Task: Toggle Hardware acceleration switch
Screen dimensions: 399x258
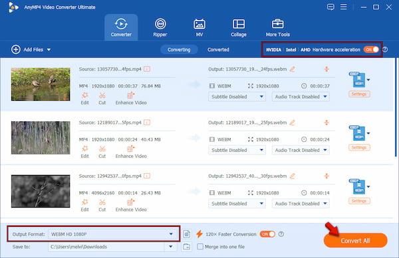Action: coord(371,50)
